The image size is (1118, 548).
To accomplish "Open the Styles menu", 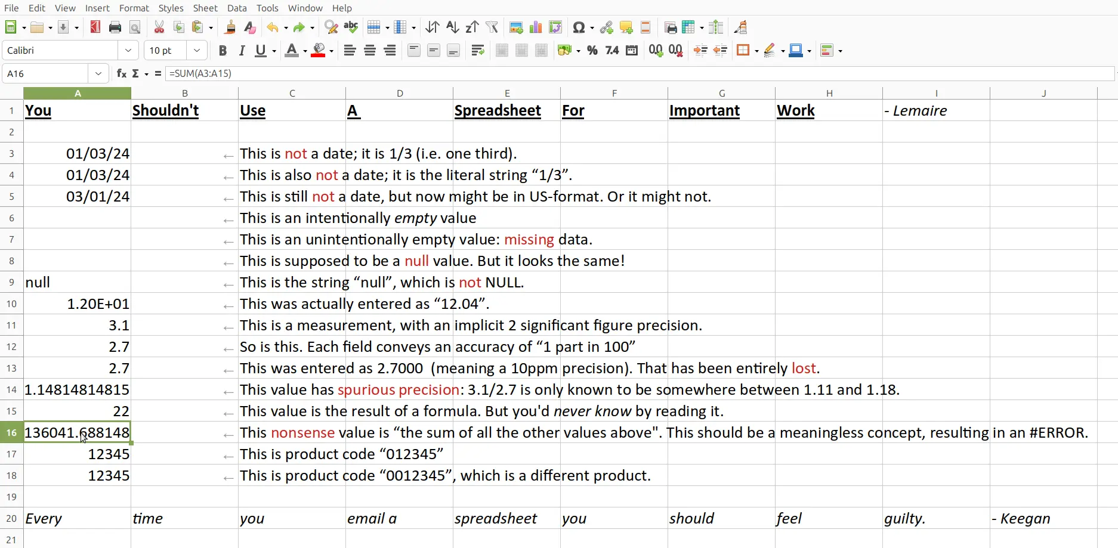I will click(171, 8).
